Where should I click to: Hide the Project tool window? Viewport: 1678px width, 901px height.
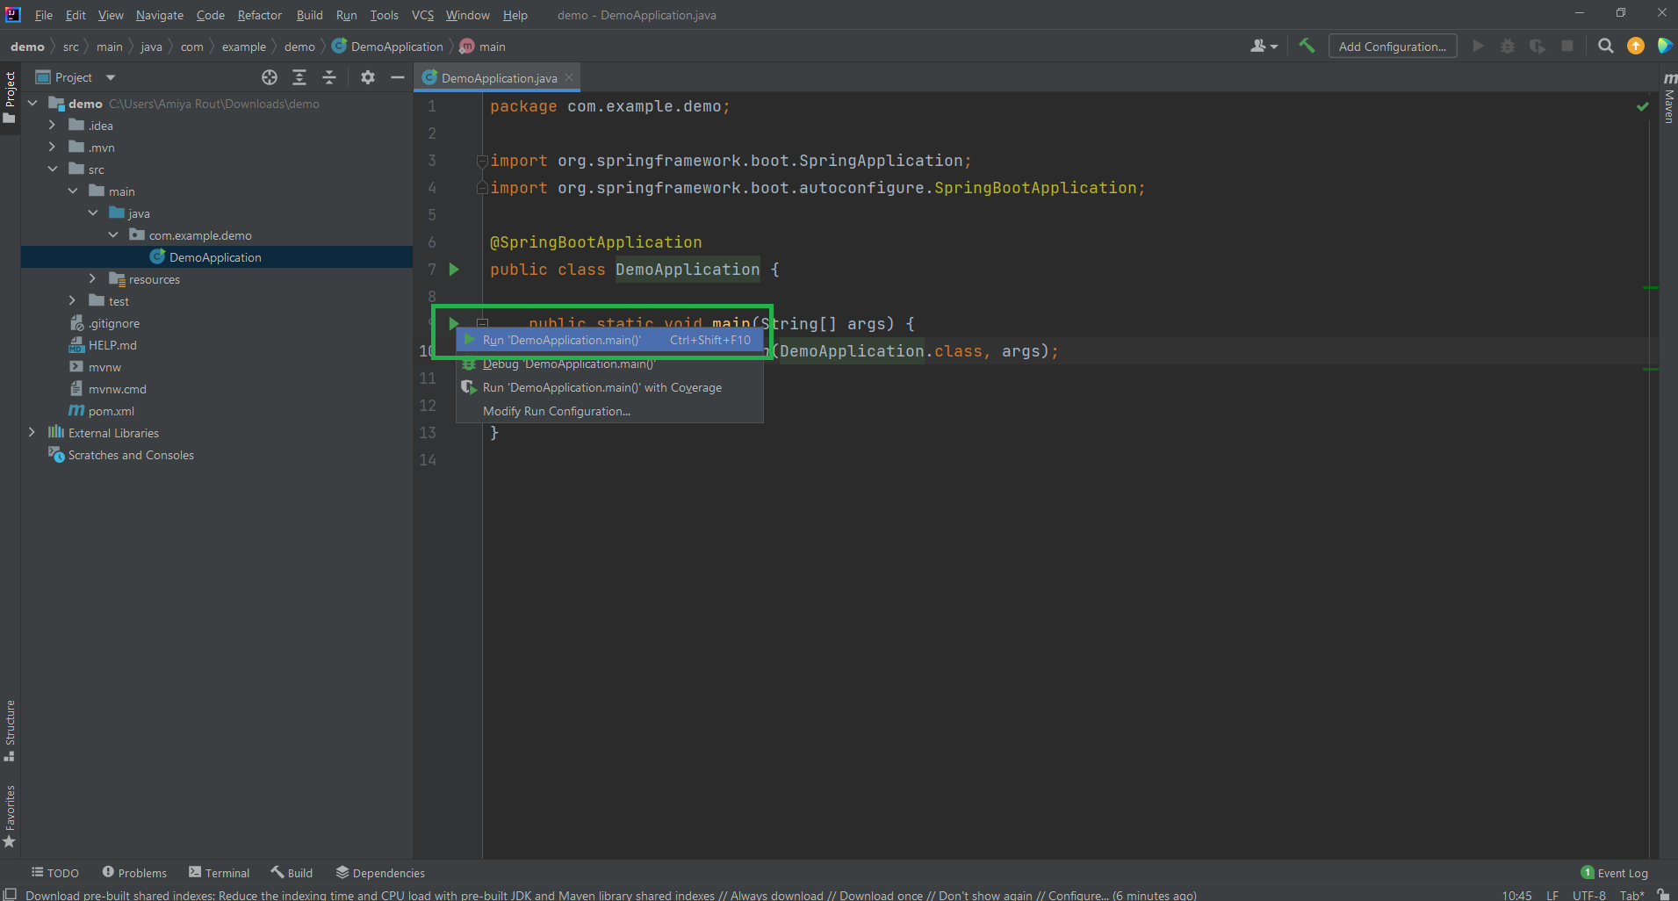pos(398,77)
